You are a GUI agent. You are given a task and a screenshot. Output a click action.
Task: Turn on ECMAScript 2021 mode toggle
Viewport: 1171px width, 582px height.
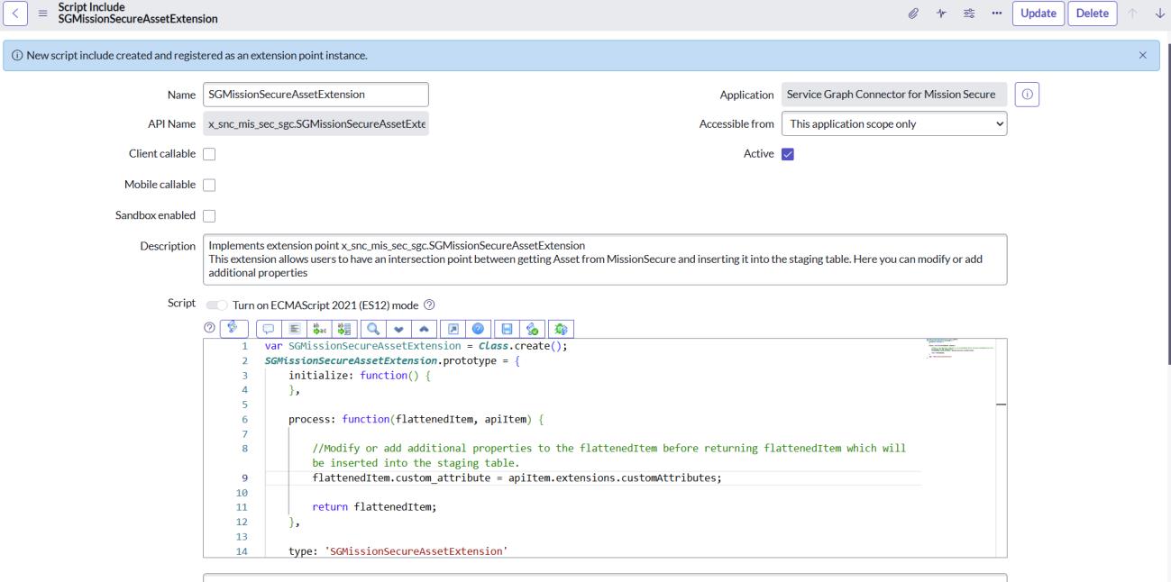(x=216, y=305)
